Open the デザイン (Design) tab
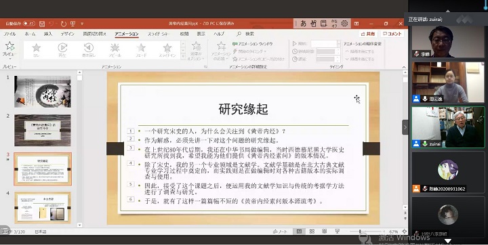This screenshot has width=488, height=245. (68, 34)
